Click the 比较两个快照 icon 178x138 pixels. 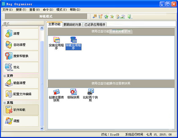click(90, 95)
